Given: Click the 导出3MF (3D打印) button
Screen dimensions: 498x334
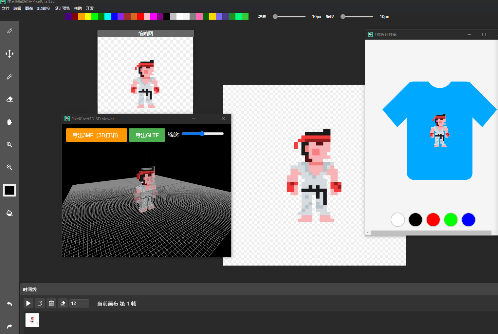Looking at the screenshot, I should coord(97,135).
